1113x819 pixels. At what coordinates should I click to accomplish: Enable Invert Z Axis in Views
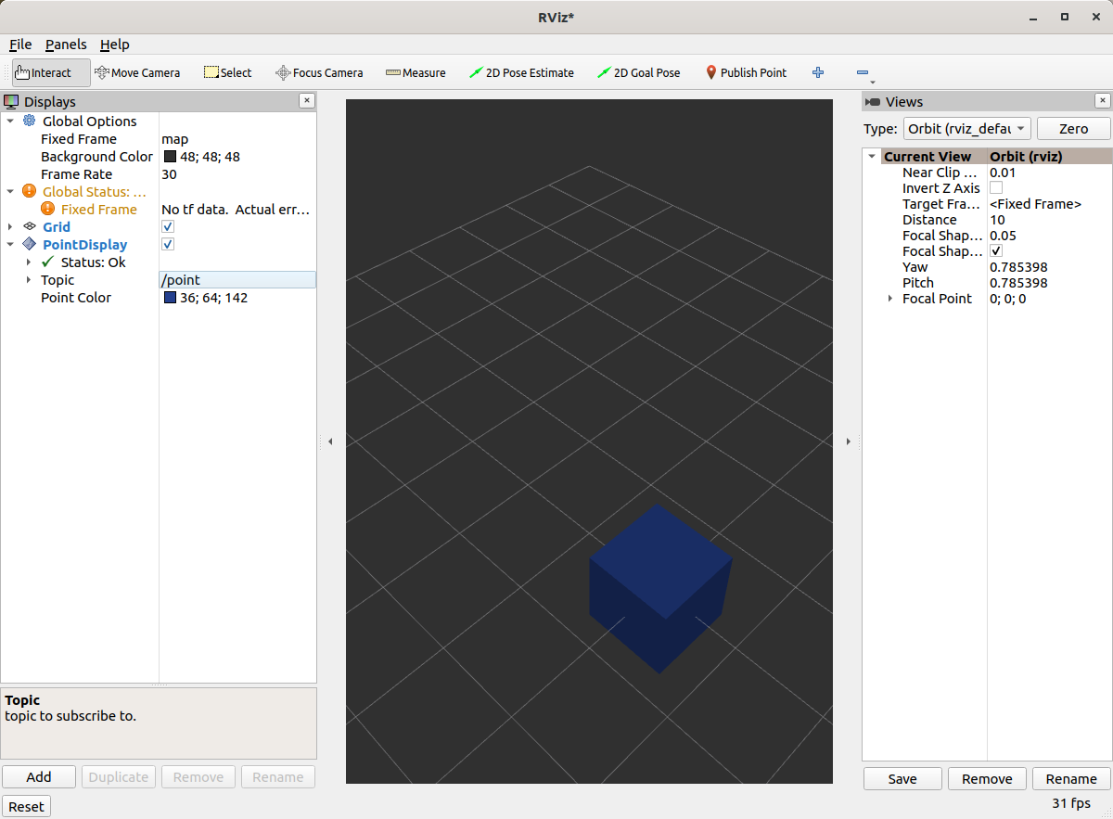[x=997, y=188]
